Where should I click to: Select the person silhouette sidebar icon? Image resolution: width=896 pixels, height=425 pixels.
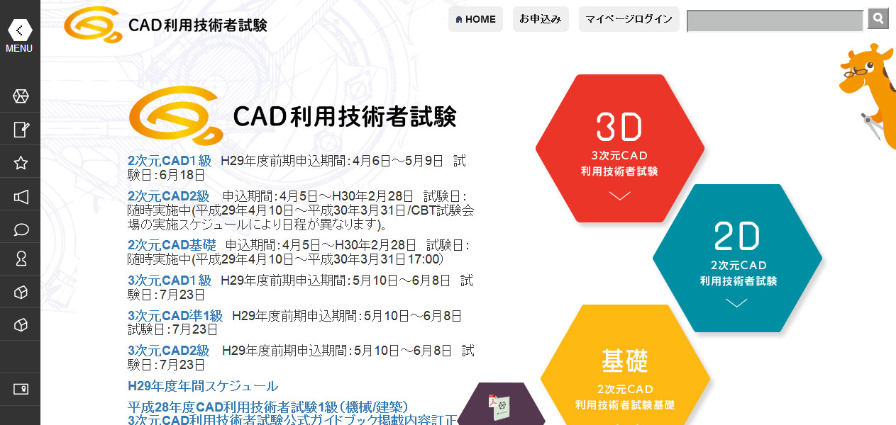[21, 259]
